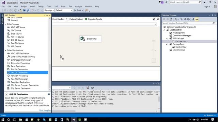The width and height of the screenshot is (218, 122).
Task: Switch to Execution Results tab
Action: (93, 19)
